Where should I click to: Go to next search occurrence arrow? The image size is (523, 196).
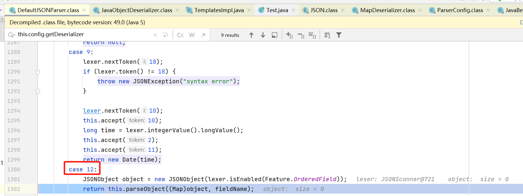point(263,35)
